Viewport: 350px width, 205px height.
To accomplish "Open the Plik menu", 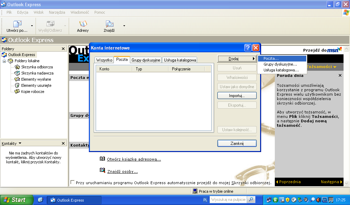I will (9, 12).
